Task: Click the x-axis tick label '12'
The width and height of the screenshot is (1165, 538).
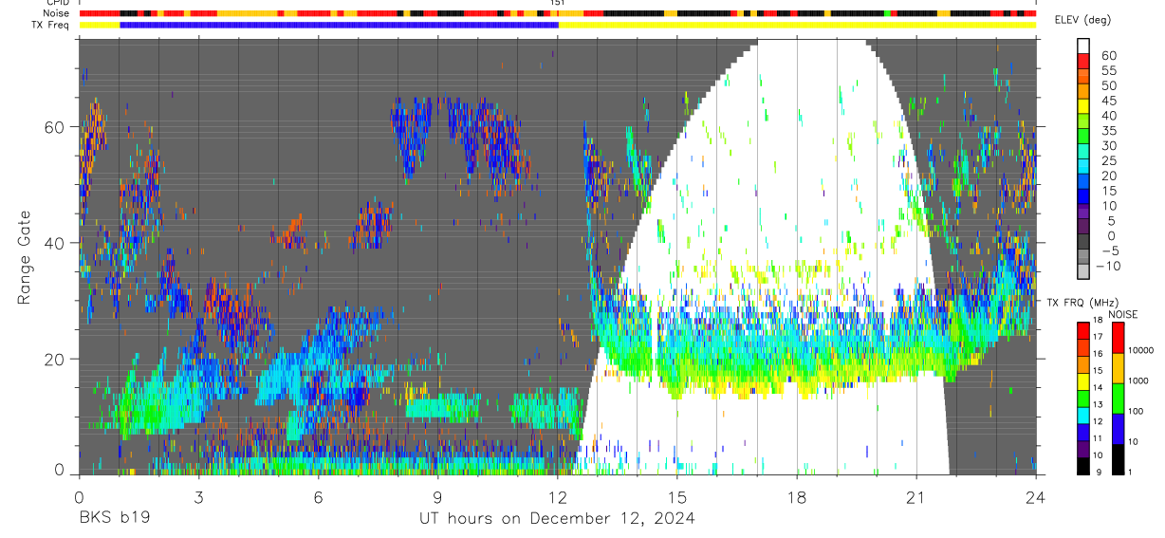Action: click(x=558, y=496)
